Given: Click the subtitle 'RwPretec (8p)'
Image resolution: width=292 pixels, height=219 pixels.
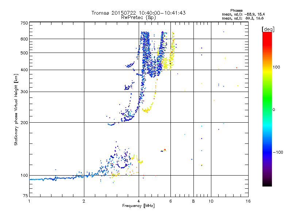Looking at the screenshot, I should (x=138, y=18).
